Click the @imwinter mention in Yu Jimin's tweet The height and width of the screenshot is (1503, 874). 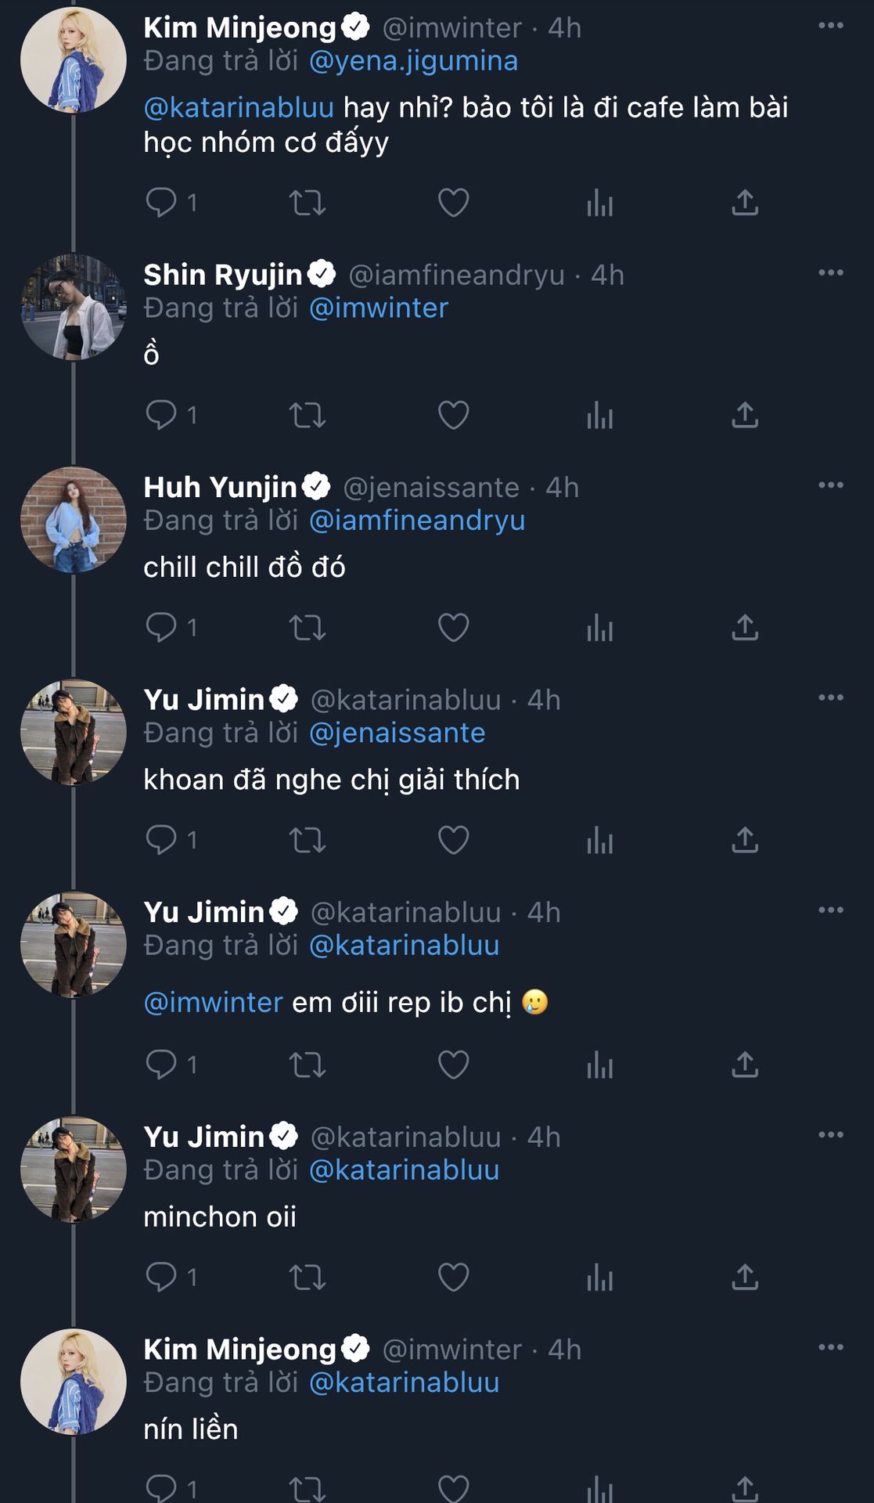coord(213,1003)
